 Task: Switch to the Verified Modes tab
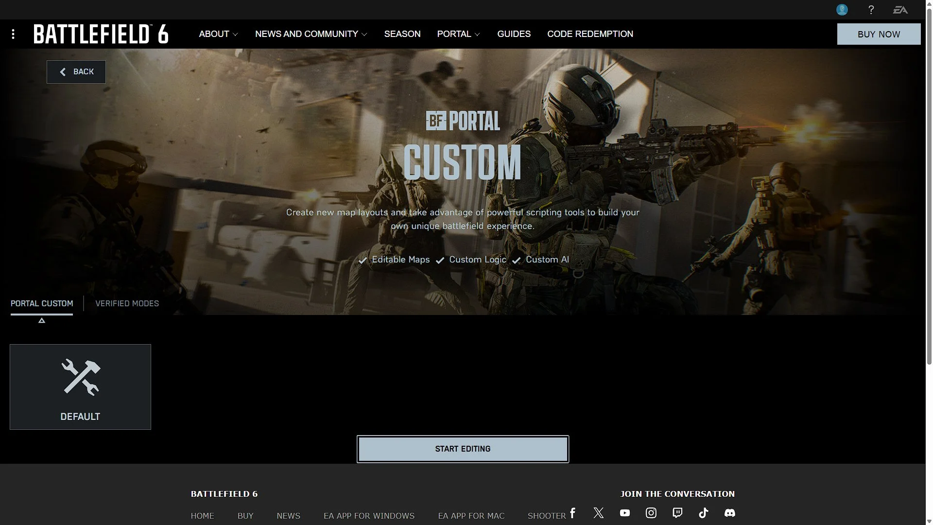coord(127,303)
